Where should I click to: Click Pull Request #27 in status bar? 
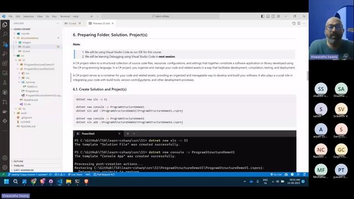104,175
